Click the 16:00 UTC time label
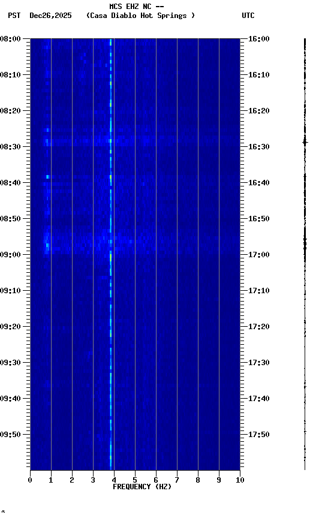331x518 pixels. pyautogui.click(x=258, y=39)
